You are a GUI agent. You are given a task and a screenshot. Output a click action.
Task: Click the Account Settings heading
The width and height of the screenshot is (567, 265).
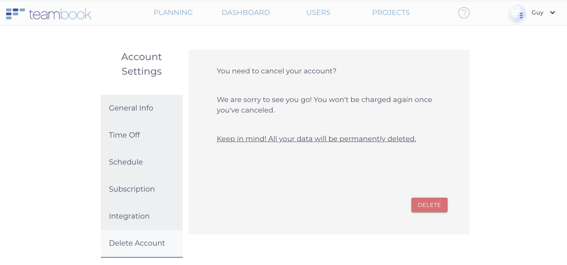point(142,64)
